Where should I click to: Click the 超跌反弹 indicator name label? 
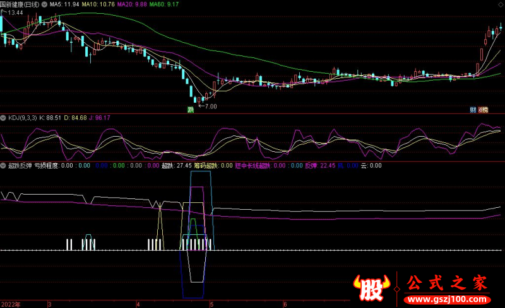(x=20, y=166)
